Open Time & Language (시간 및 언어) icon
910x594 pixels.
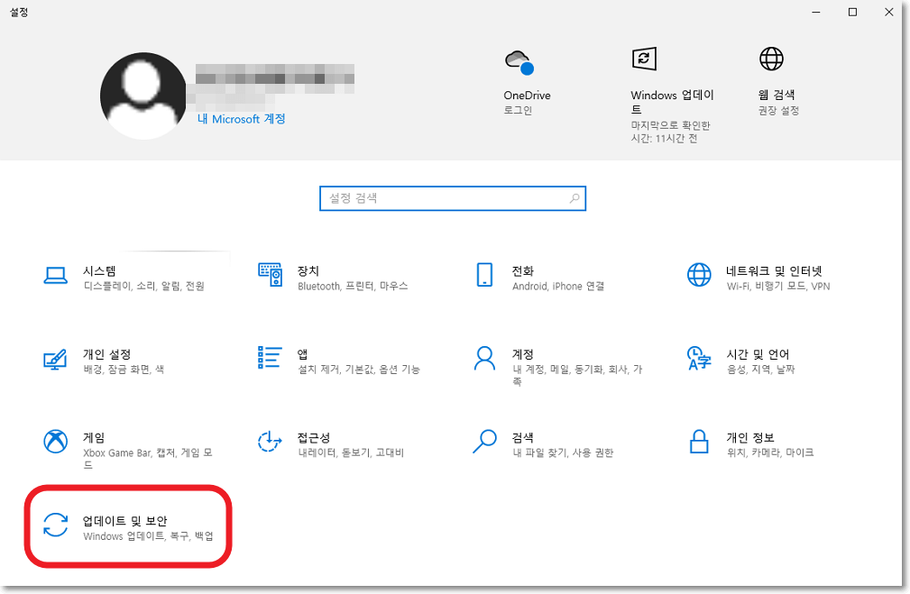coord(699,359)
